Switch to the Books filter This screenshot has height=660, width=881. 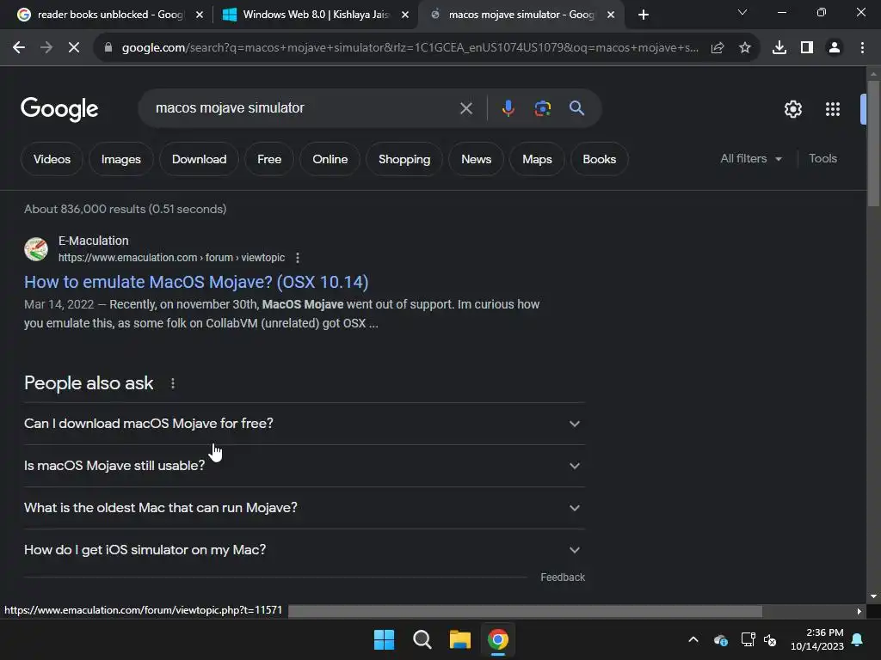tap(599, 159)
